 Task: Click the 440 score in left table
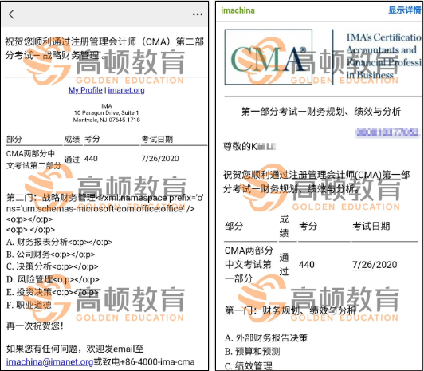click(91, 158)
